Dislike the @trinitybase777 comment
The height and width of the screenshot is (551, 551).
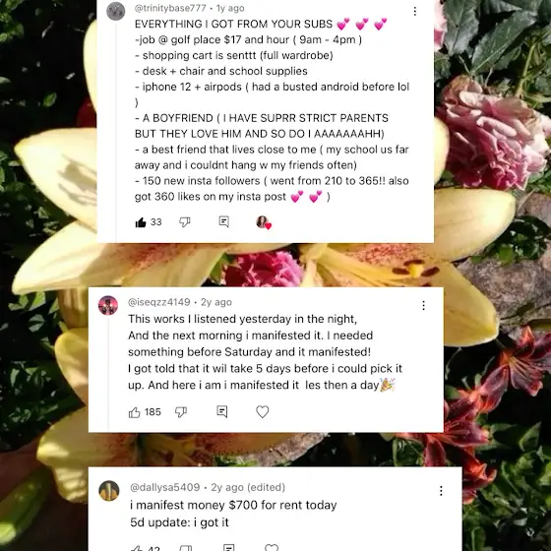click(x=185, y=222)
